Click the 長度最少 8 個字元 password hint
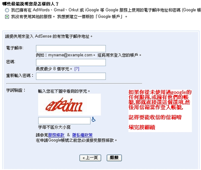 click(x=54, y=69)
